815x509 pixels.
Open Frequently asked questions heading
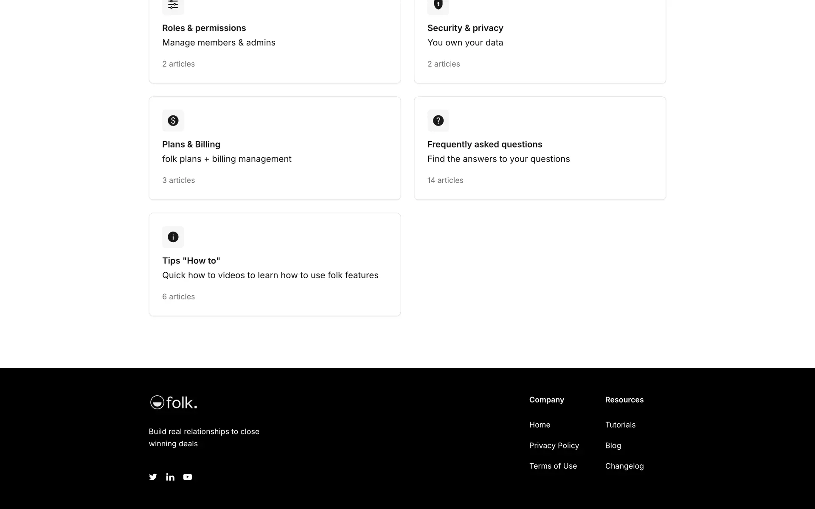click(485, 145)
